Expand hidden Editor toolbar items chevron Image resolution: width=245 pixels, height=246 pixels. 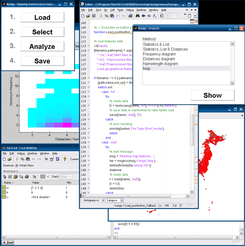(x=185, y=14)
